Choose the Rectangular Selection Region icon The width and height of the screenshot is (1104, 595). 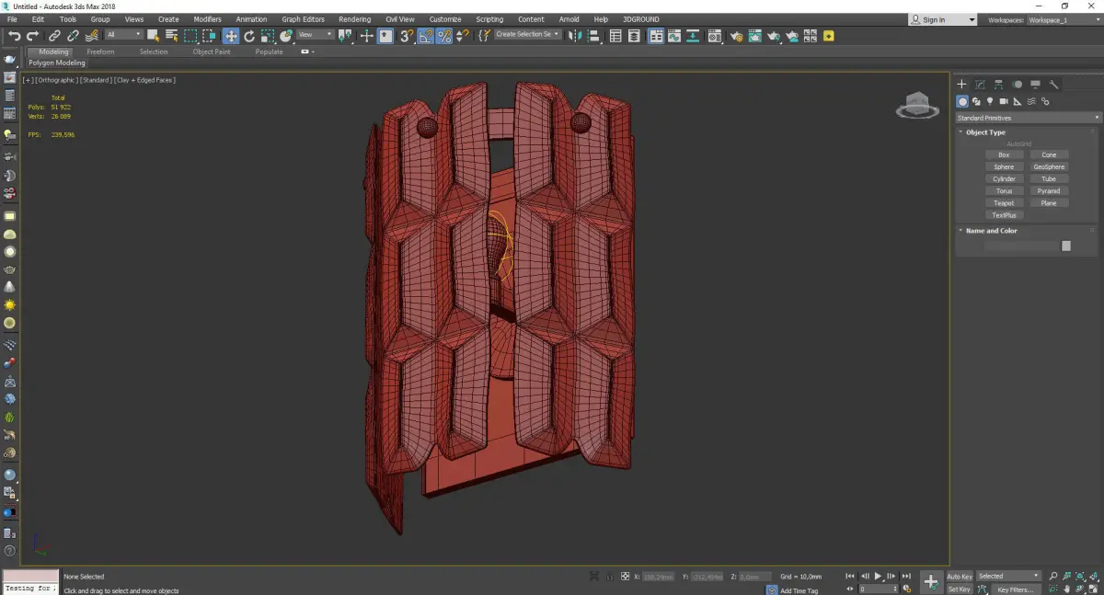click(x=190, y=36)
